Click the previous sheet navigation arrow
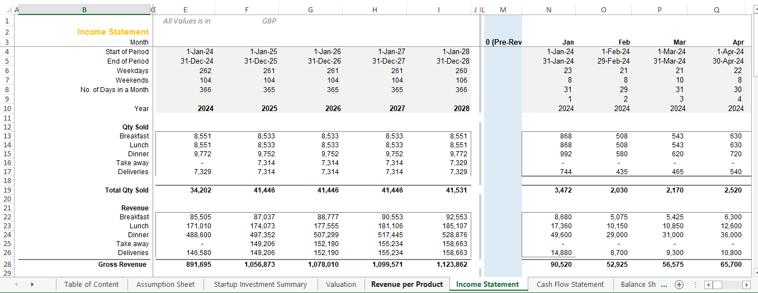758x293 pixels. pos(17,284)
